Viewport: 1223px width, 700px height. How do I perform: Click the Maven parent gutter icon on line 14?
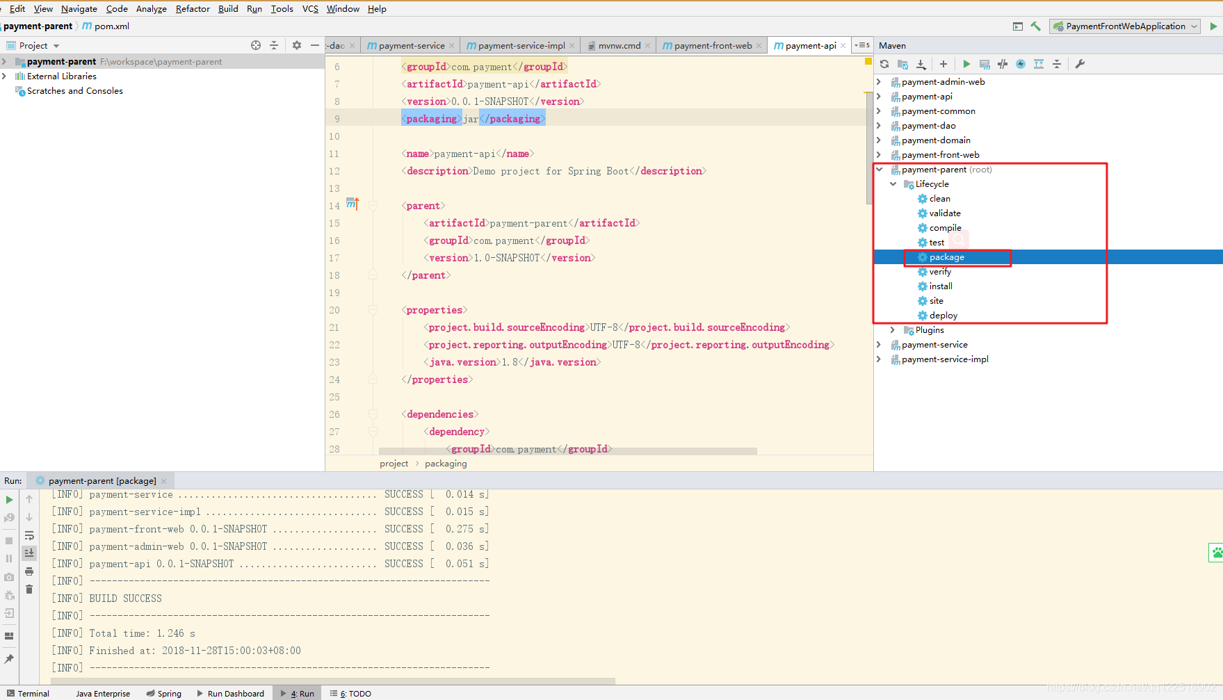coord(353,204)
